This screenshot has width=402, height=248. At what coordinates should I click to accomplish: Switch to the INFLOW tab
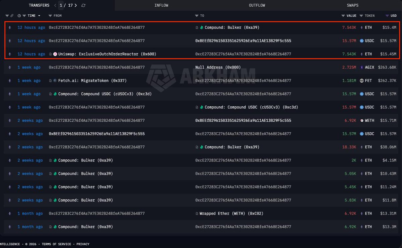[161, 5]
